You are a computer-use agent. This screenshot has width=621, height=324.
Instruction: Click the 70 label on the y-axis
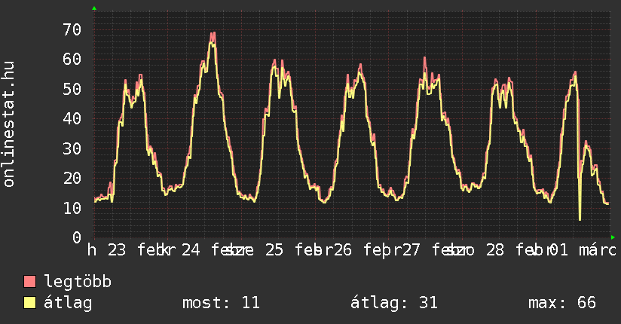point(72,29)
